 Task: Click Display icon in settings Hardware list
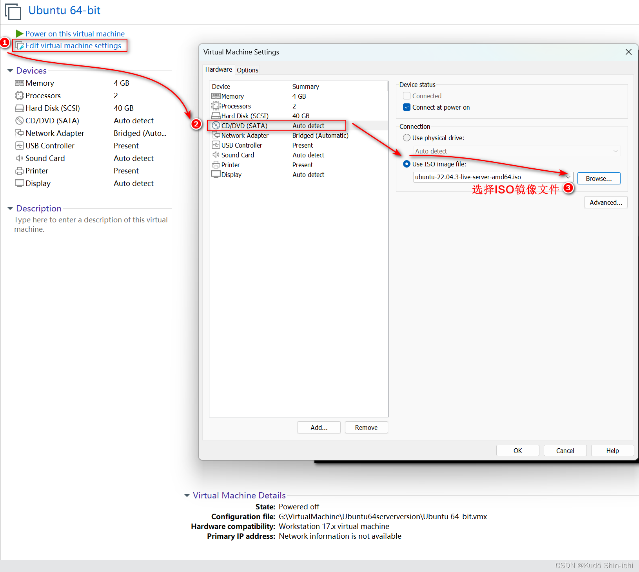click(216, 174)
